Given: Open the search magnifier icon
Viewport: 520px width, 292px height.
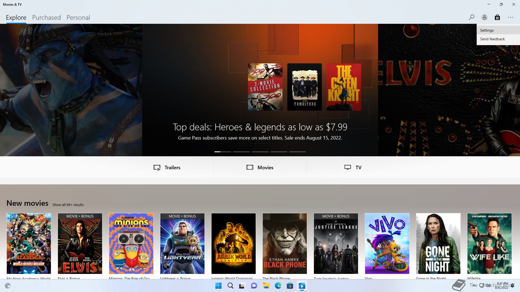Looking at the screenshot, I should point(471,17).
